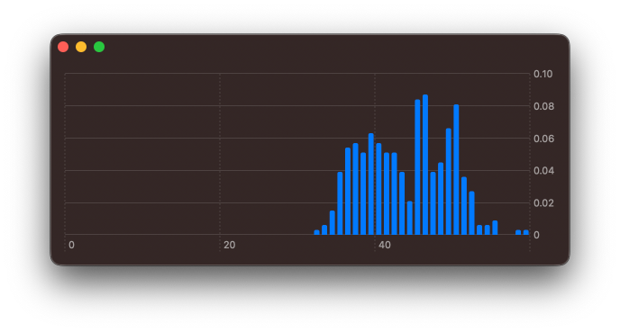Viewport: 620px width, 332px height.
Task: Click the y-axis label 0.04
Action: coord(543,171)
